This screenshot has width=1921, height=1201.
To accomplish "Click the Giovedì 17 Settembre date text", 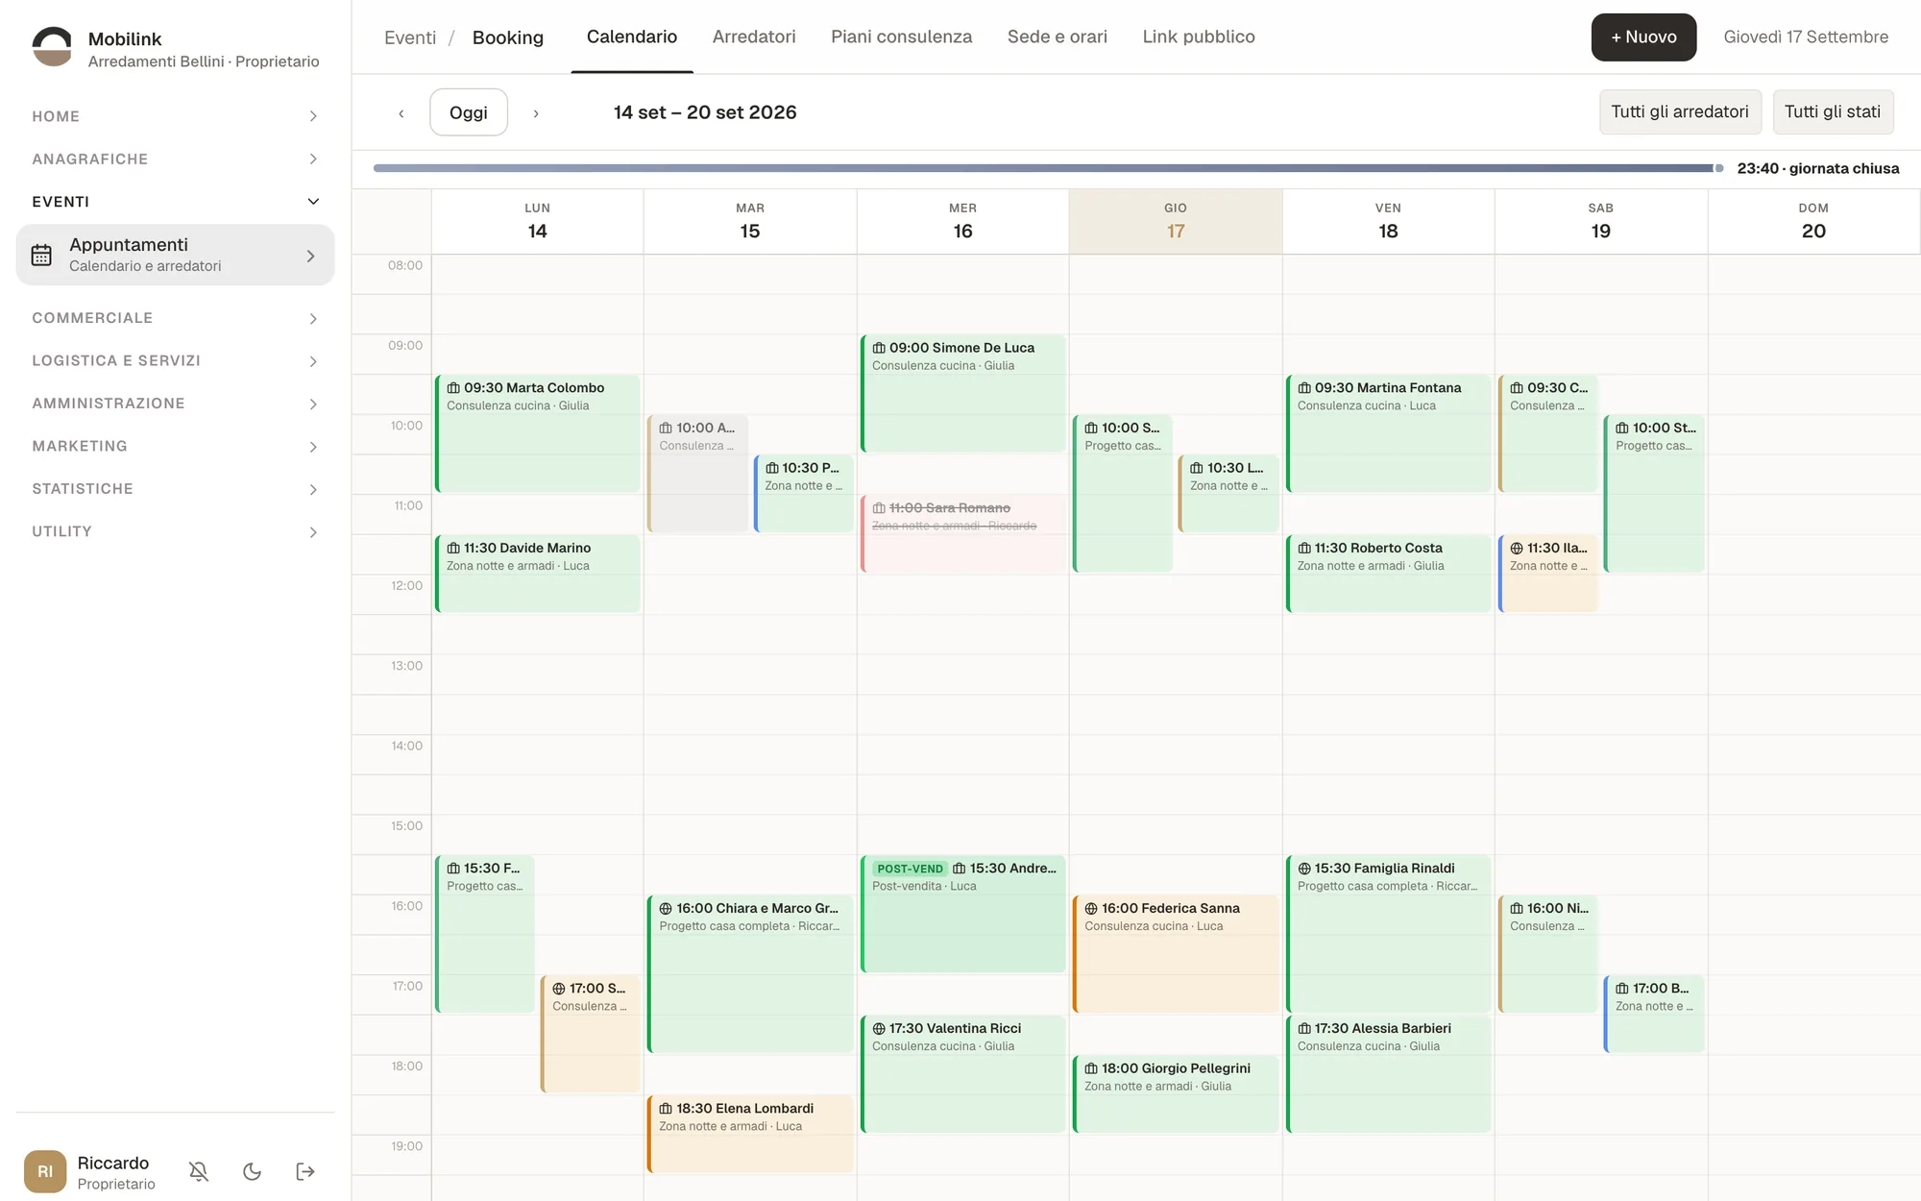I will click(x=1806, y=37).
